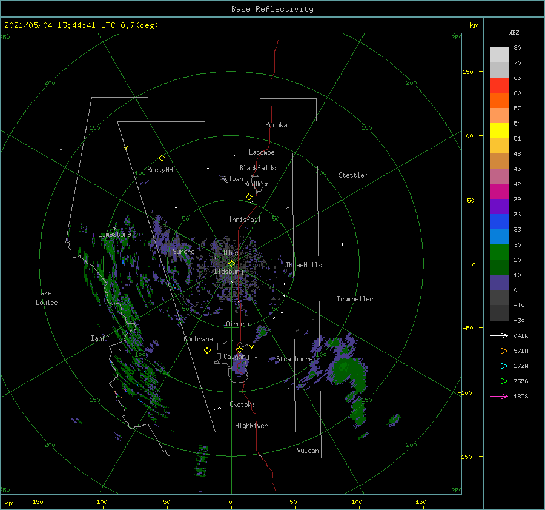Screen dimensions: 545x510
Task: Click the Lacombe label
Action: (262, 152)
